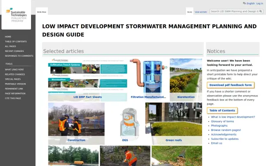This screenshot has height=166, width=266.
Task: Click the Low Impact Development page title
Action: 149,31
